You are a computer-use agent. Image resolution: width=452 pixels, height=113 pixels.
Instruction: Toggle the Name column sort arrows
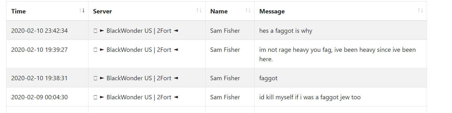[248, 11]
